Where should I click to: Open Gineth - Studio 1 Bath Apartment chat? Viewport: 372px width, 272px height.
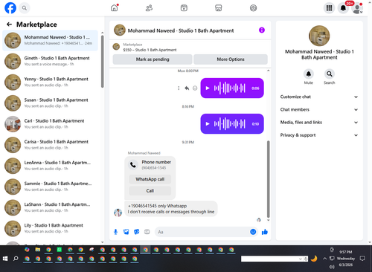coord(50,61)
